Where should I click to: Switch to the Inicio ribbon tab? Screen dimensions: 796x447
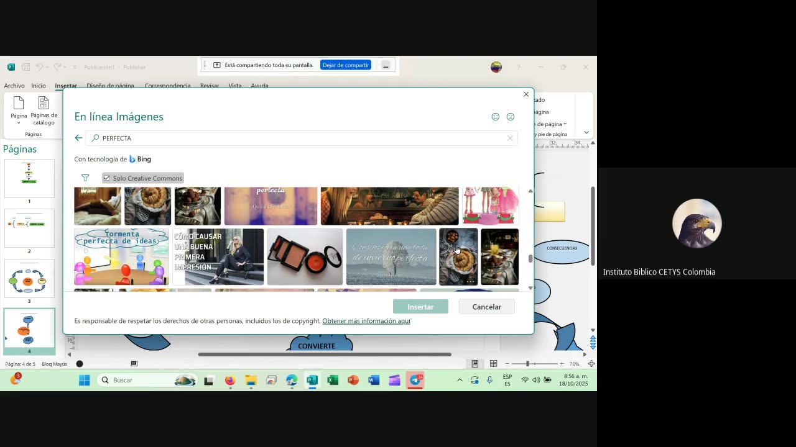39,86
